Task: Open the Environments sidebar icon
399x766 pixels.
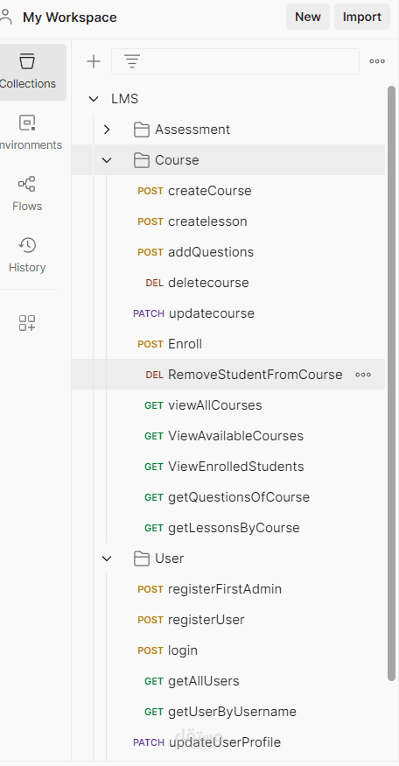Action: [27, 133]
